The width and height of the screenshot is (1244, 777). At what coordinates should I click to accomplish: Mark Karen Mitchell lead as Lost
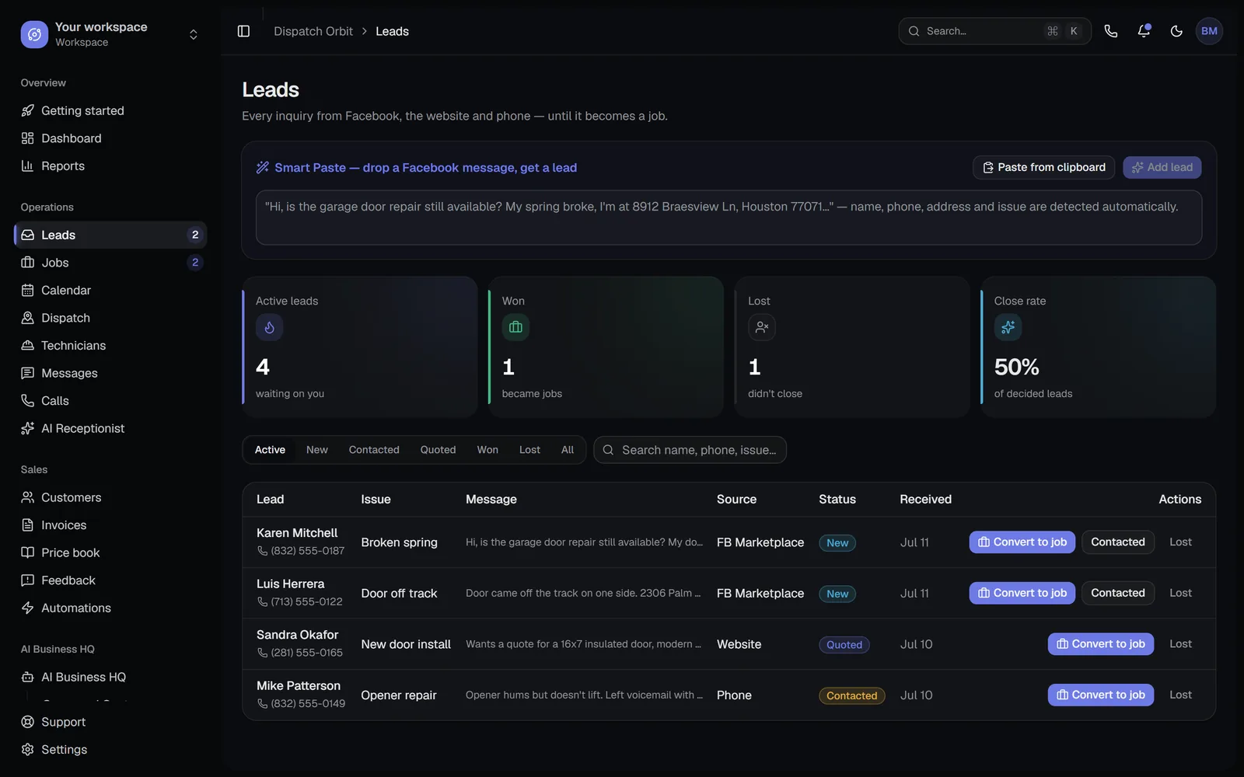click(1180, 542)
